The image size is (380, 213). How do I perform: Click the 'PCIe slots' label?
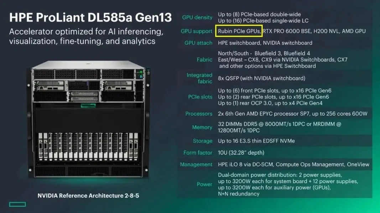tap(200, 97)
